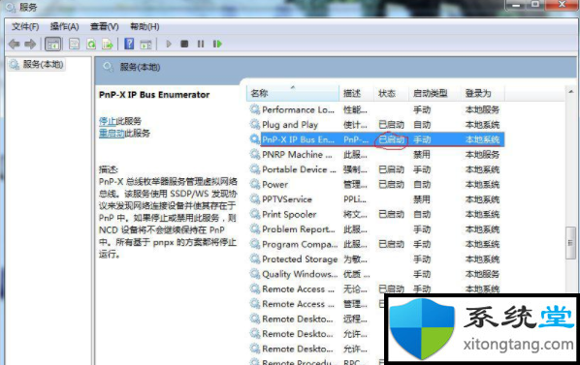Open the 文件(F) menu

pyautogui.click(x=25, y=26)
